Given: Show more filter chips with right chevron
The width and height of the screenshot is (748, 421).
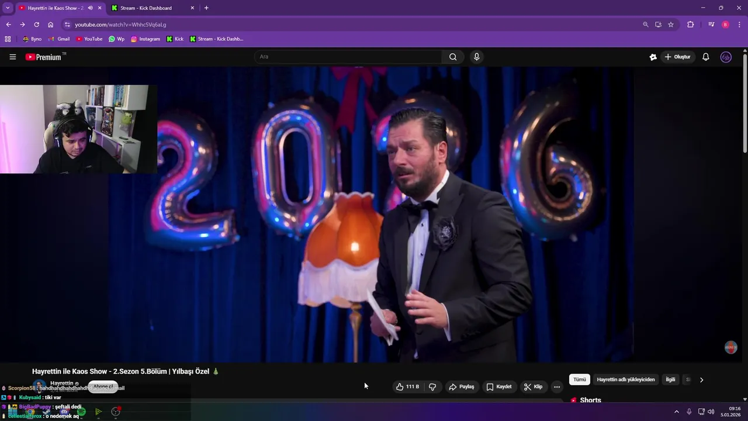Looking at the screenshot, I should point(701,379).
